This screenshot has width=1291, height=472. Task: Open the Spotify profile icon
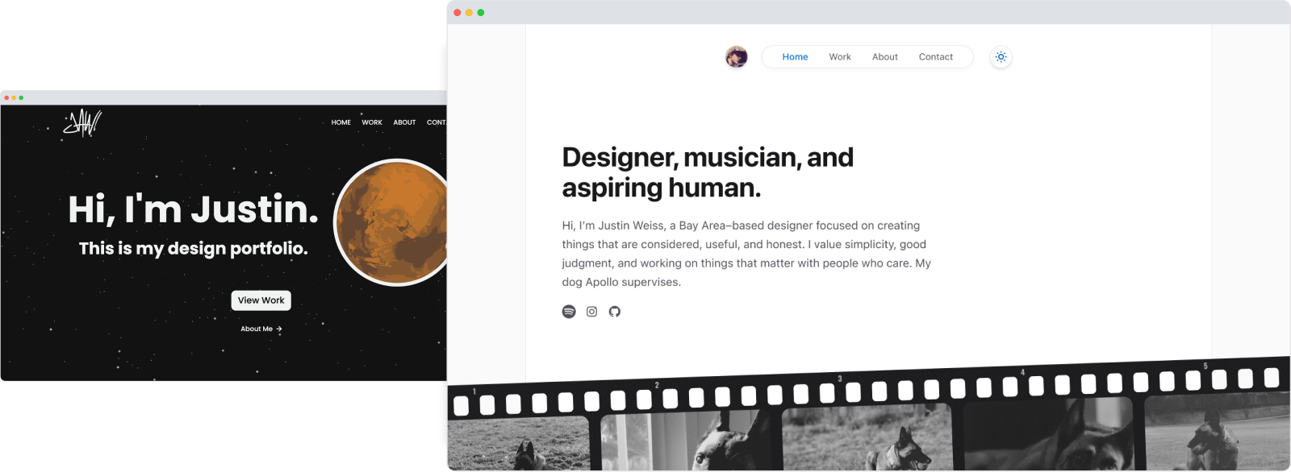569,312
